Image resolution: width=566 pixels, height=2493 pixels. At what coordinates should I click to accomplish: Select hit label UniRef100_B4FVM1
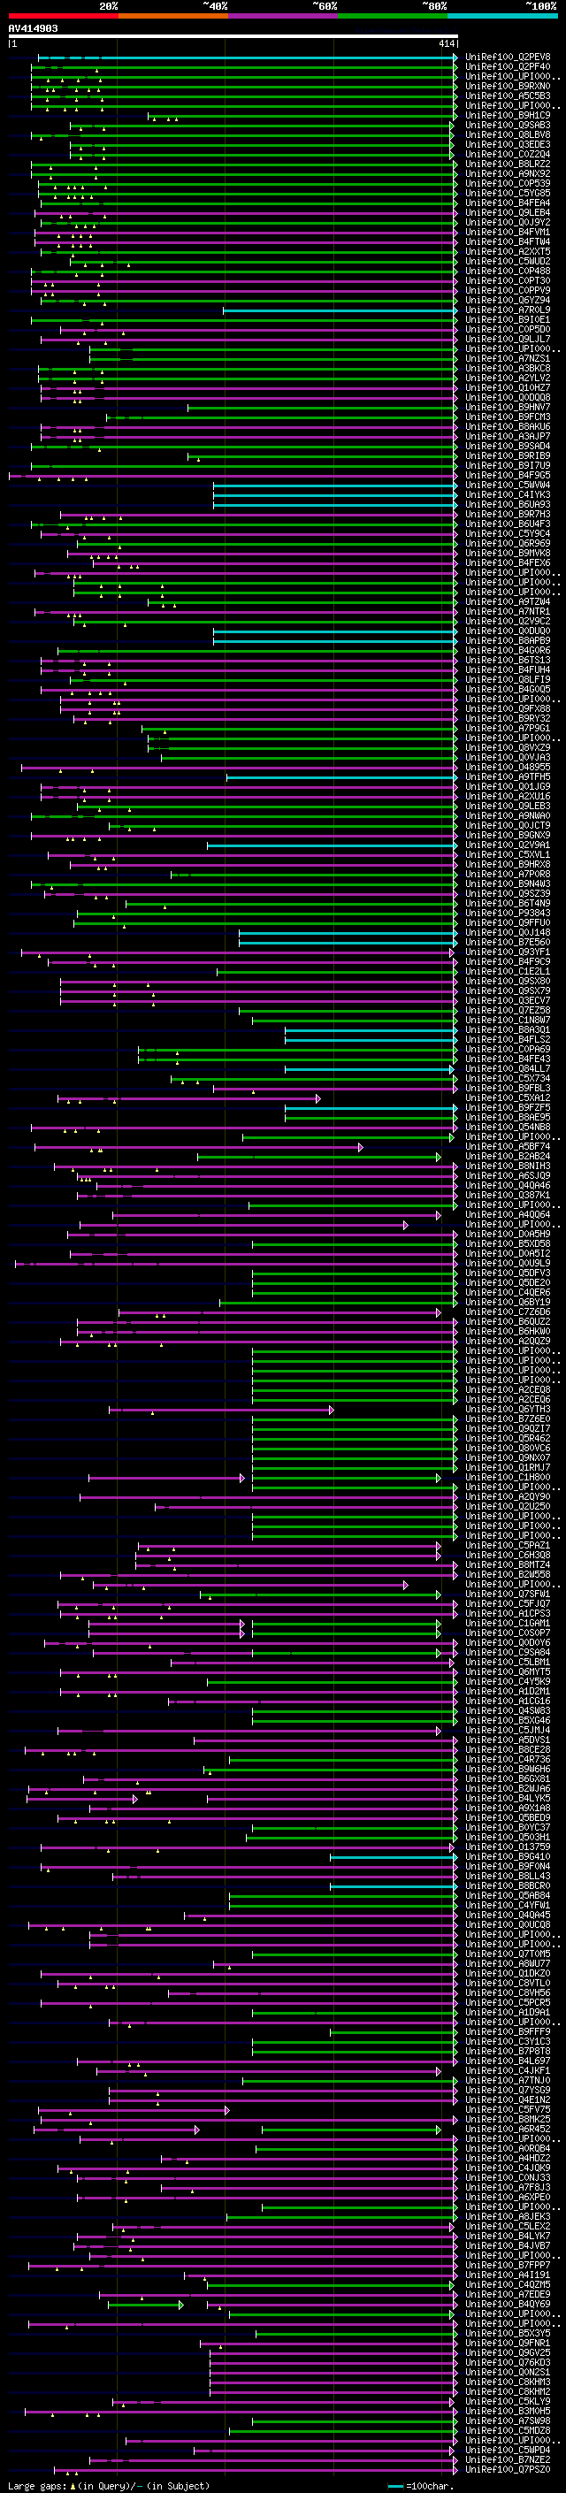(507, 233)
